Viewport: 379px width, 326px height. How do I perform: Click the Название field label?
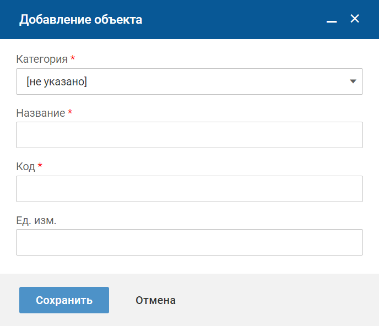[40, 113]
